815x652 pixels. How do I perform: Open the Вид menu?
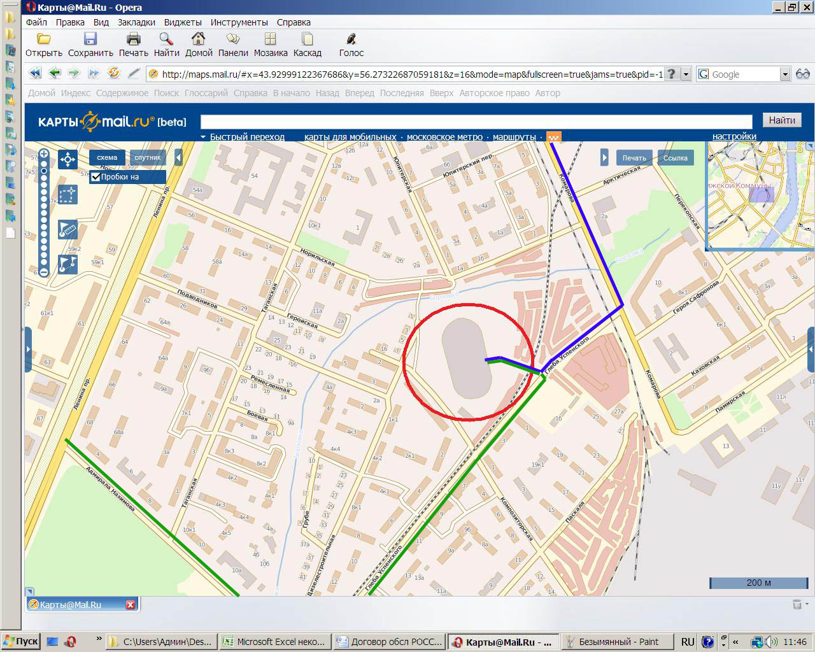click(101, 22)
